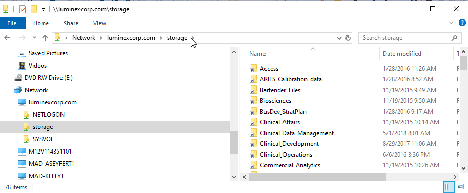The height and width of the screenshot is (193, 468).
Task: Click the Properties icon in quick access toolbar
Action: tap(23, 9)
